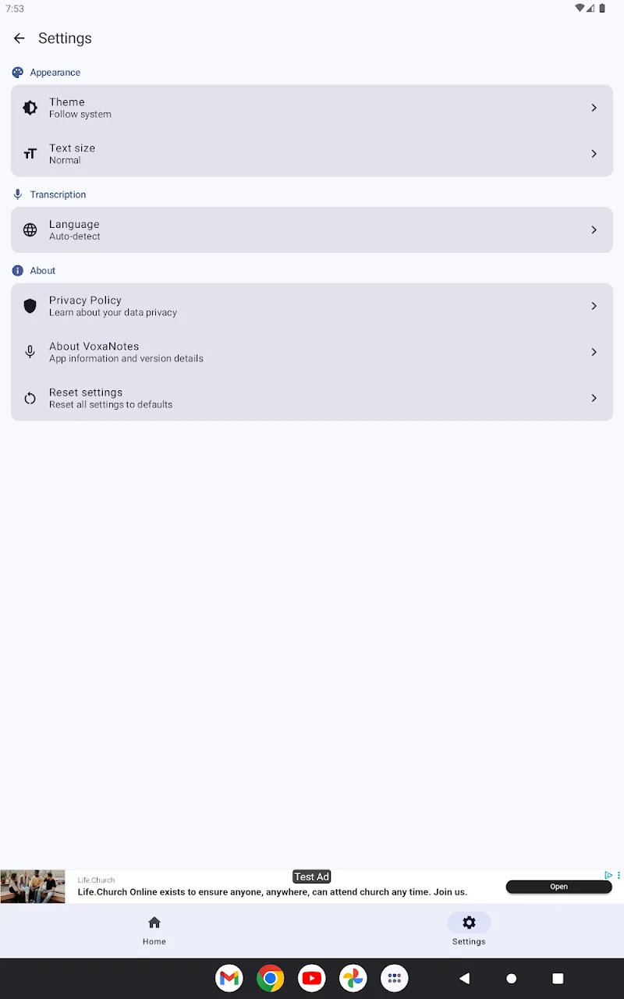
Task: Open the Gmail app in taskbar
Action: point(229,978)
